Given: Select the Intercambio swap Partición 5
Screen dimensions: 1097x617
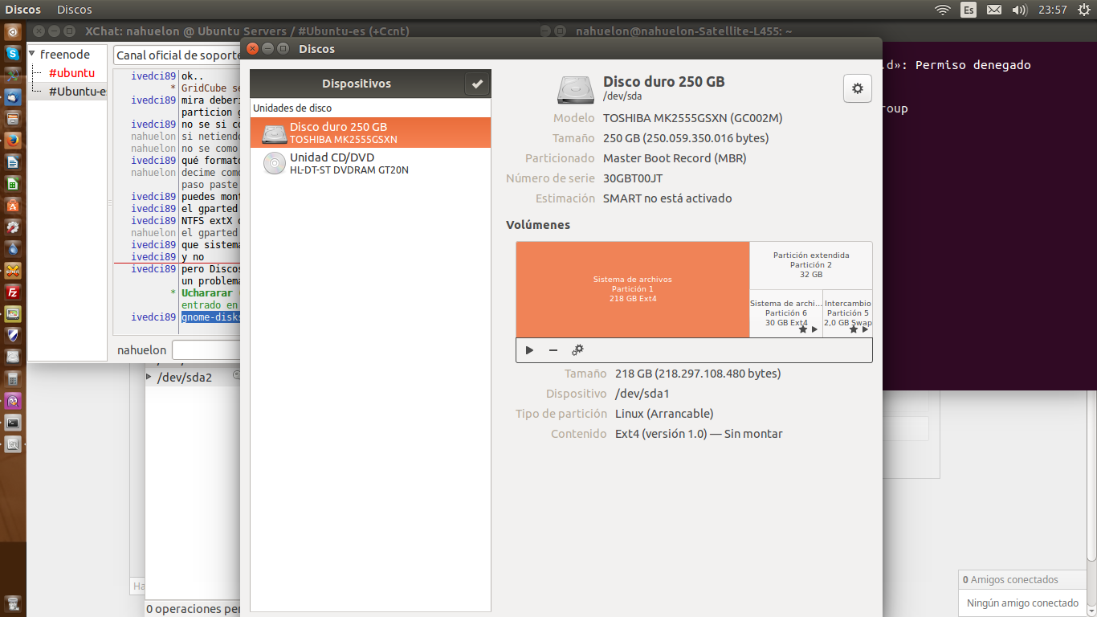Looking at the screenshot, I should click(847, 313).
